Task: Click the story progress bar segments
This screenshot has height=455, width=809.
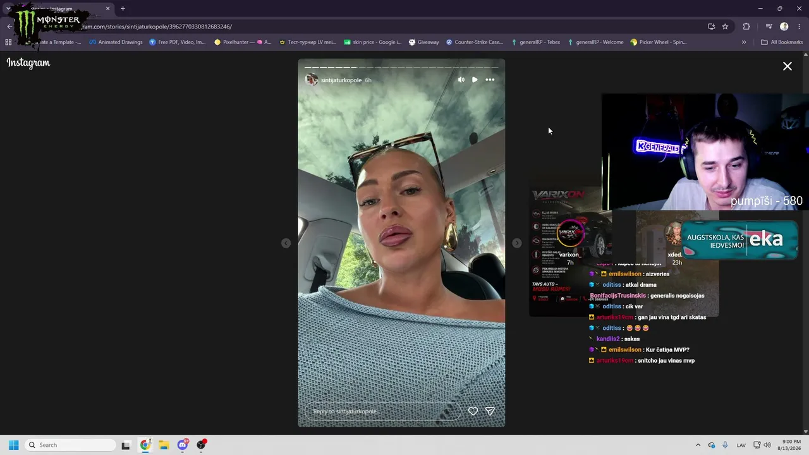Action: coord(401,67)
